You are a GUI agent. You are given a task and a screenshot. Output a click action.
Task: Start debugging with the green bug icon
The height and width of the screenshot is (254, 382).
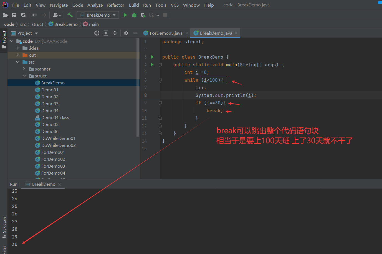(134, 15)
